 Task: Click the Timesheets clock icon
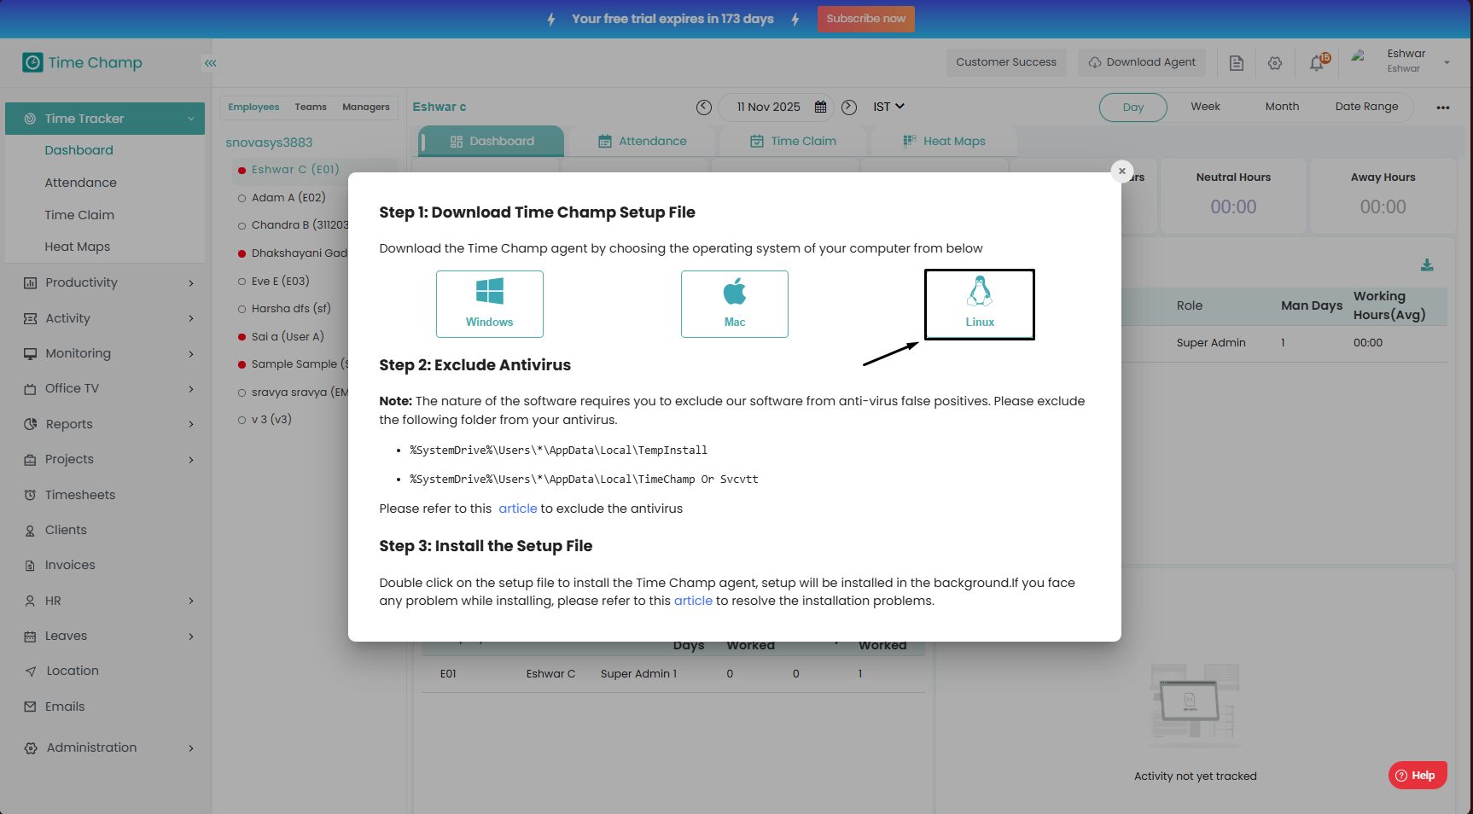(31, 495)
